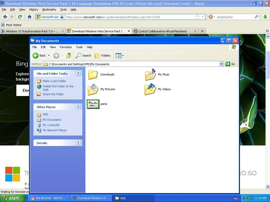Go to Mypal home page icon
This screenshot has width=270, height=202.
30,17
